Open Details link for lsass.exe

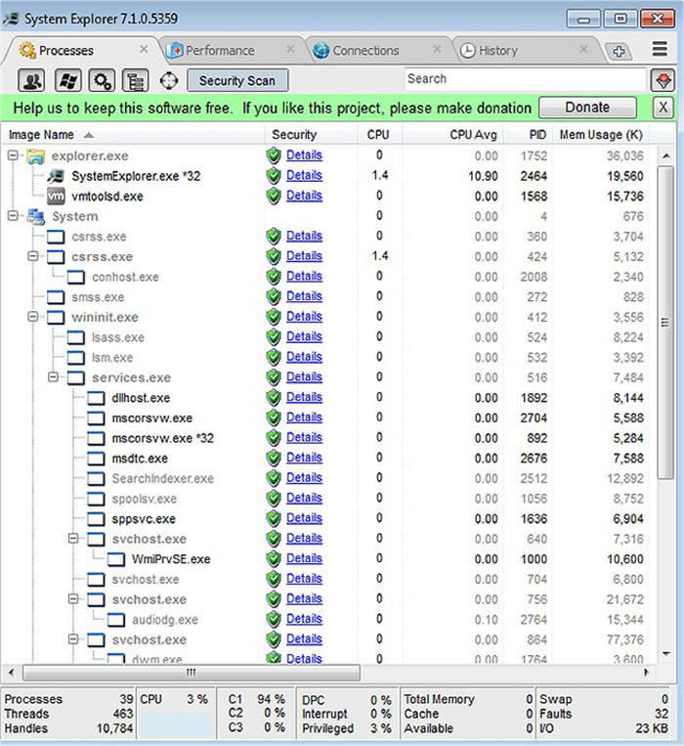tap(304, 337)
